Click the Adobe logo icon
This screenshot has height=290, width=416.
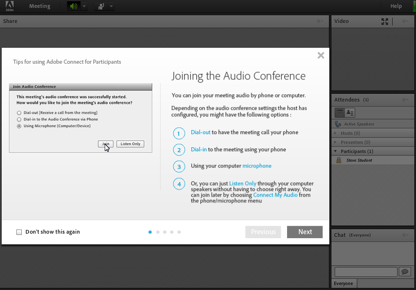(9, 6)
